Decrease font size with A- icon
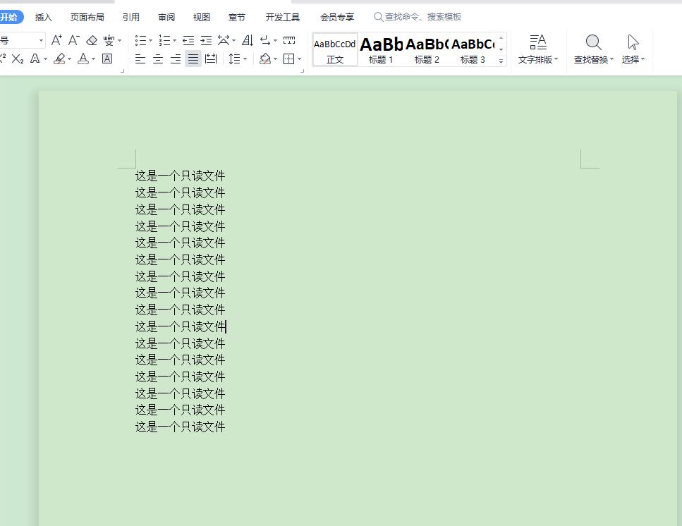The height and width of the screenshot is (526, 682). click(73, 40)
